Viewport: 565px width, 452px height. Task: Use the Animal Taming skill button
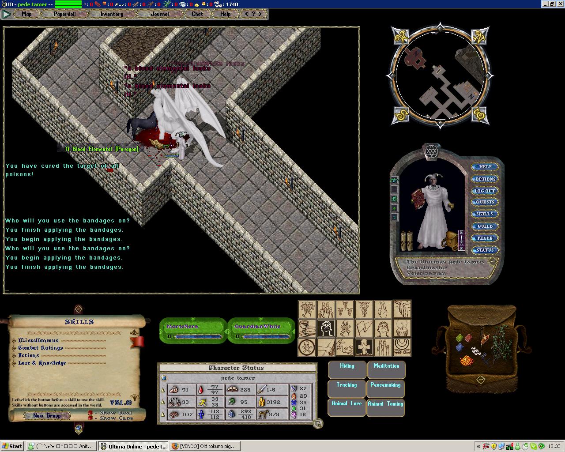click(x=386, y=404)
